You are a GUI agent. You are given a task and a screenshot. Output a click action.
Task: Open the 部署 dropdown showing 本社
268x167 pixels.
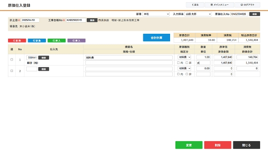click(x=156, y=14)
